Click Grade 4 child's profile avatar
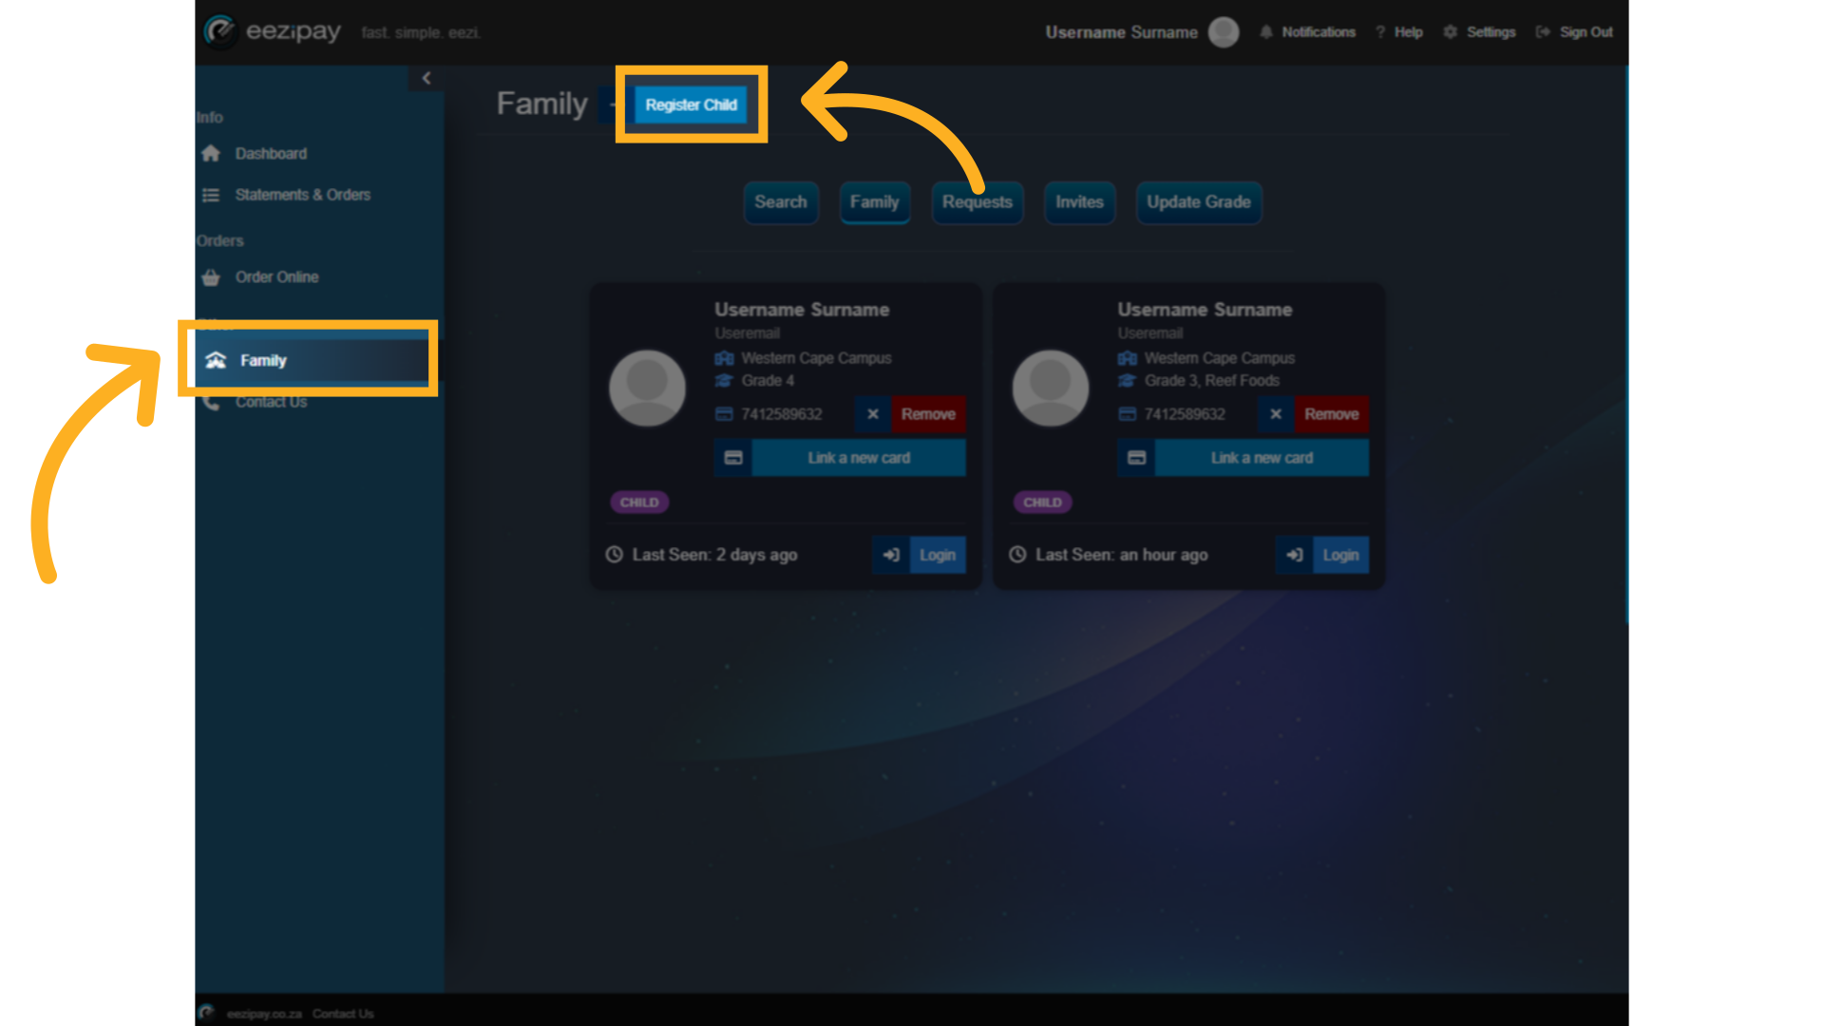1824x1026 pixels. [647, 388]
